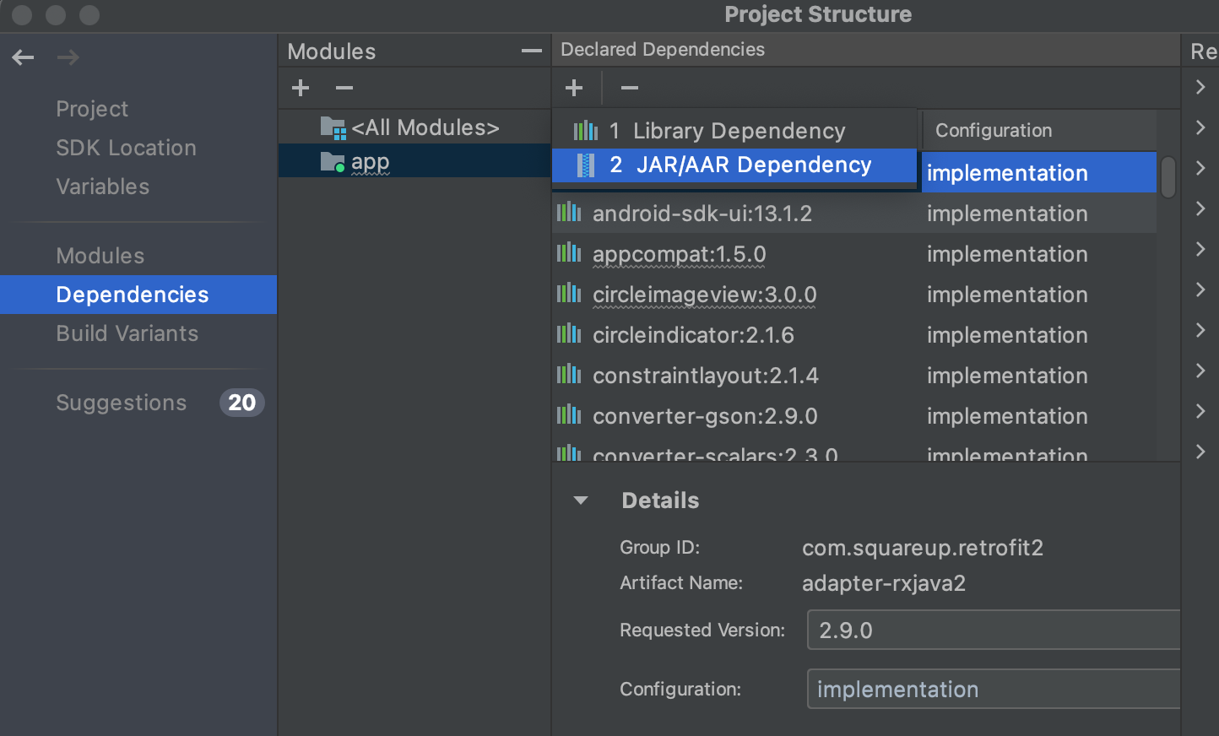Open the Dependencies section in sidebar
1219x736 pixels.
click(133, 295)
